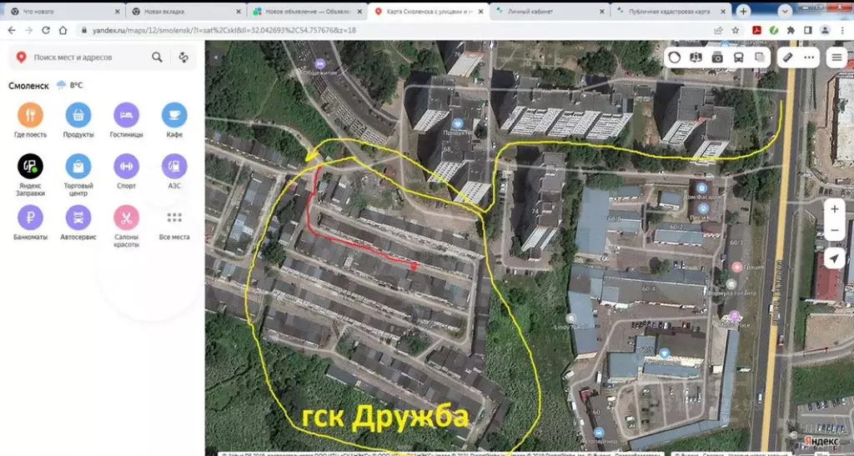Zoom in with the map plus button

834,209
